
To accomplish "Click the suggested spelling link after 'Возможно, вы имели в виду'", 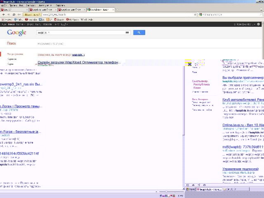I will 78,55.
